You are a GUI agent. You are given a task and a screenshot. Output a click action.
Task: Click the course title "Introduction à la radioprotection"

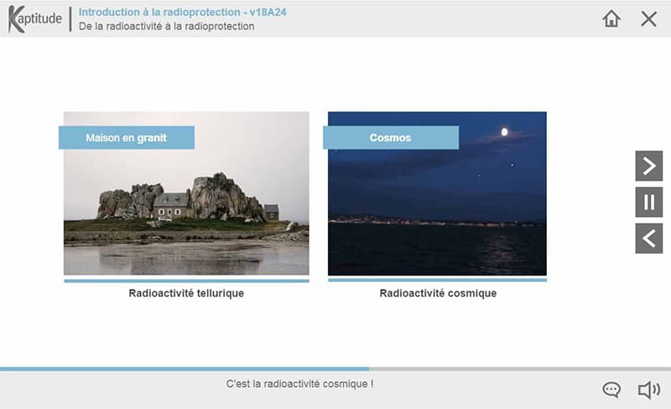[159, 13]
